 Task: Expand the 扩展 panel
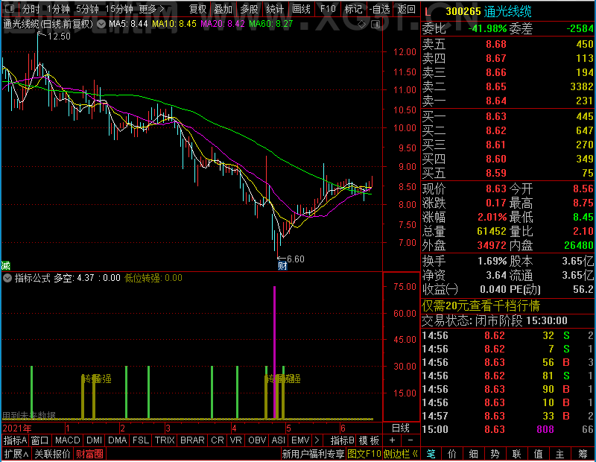pyautogui.click(x=16, y=454)
